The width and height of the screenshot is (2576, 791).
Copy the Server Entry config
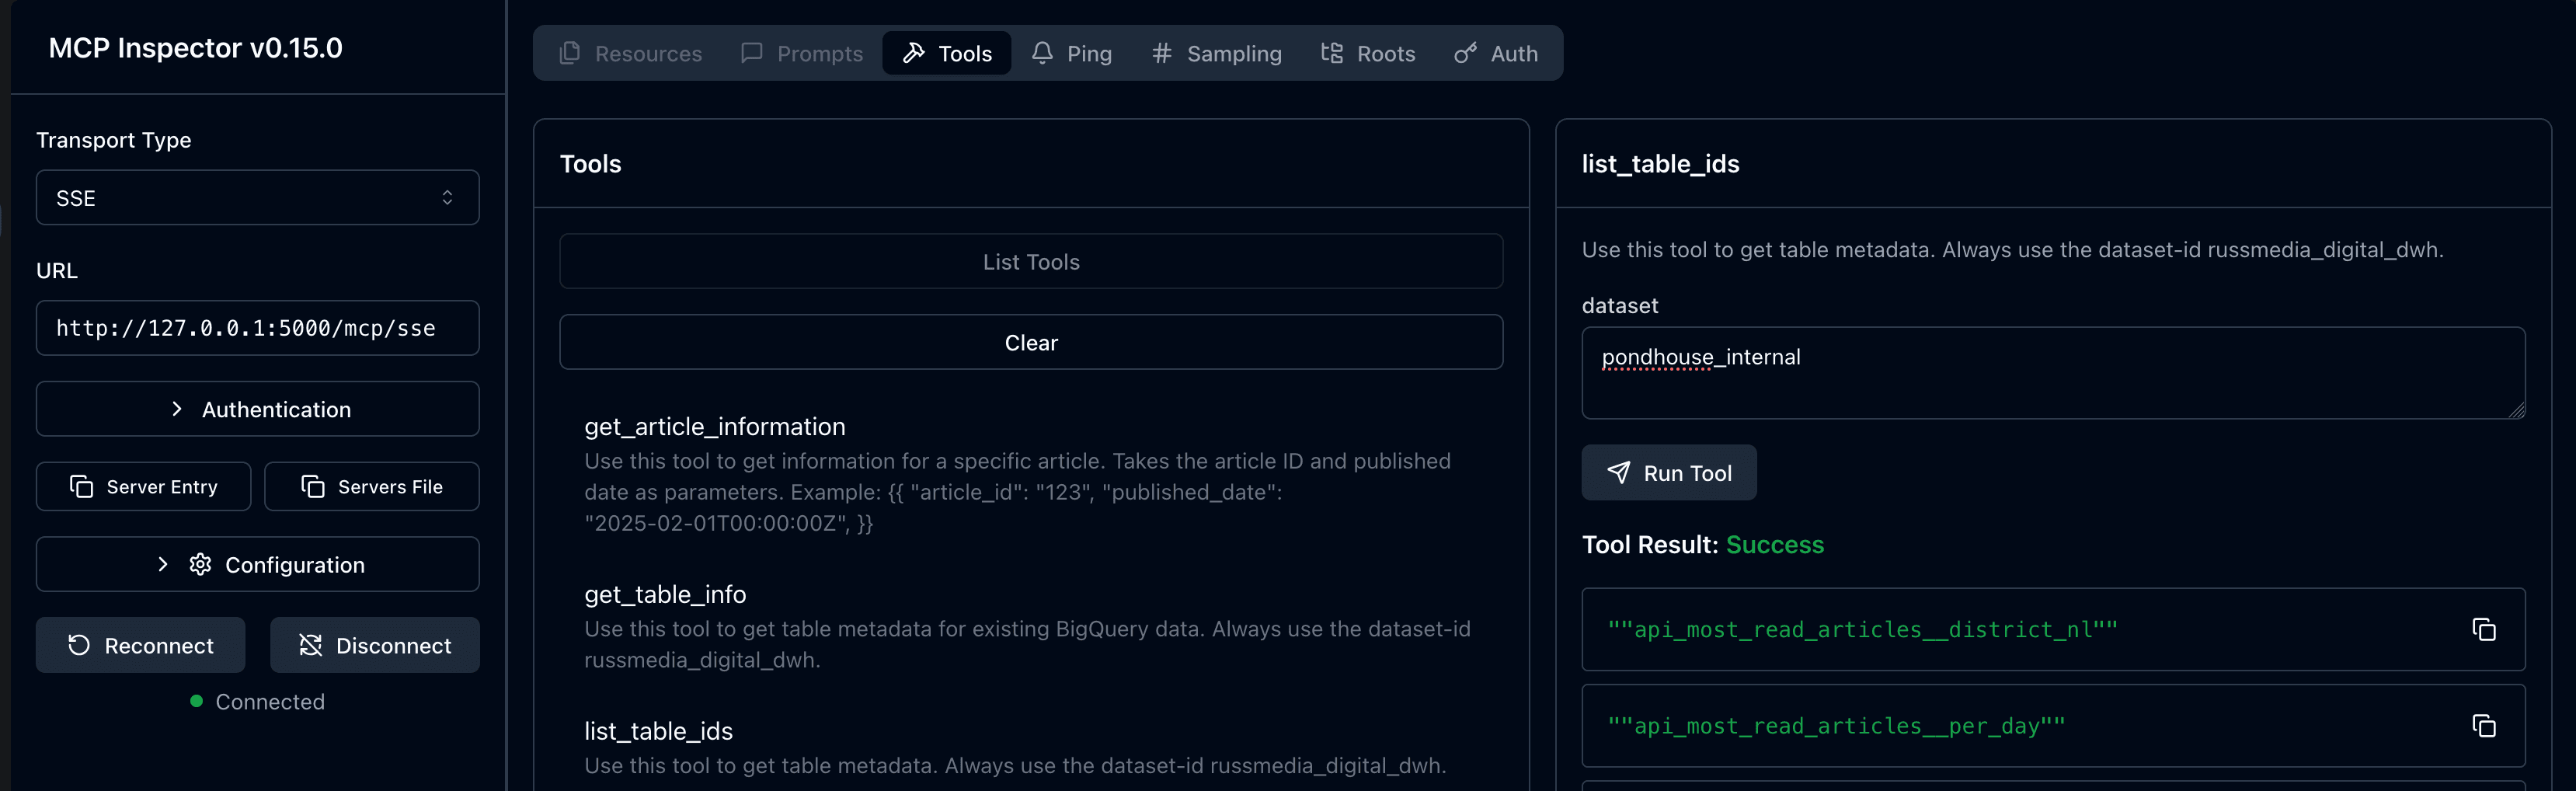point(143,486)
